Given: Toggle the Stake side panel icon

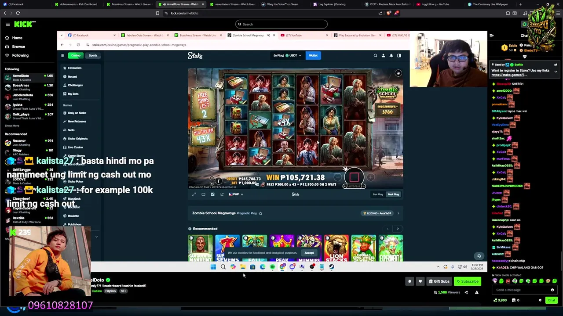Looking at the screenshot, I should point(399,56).
